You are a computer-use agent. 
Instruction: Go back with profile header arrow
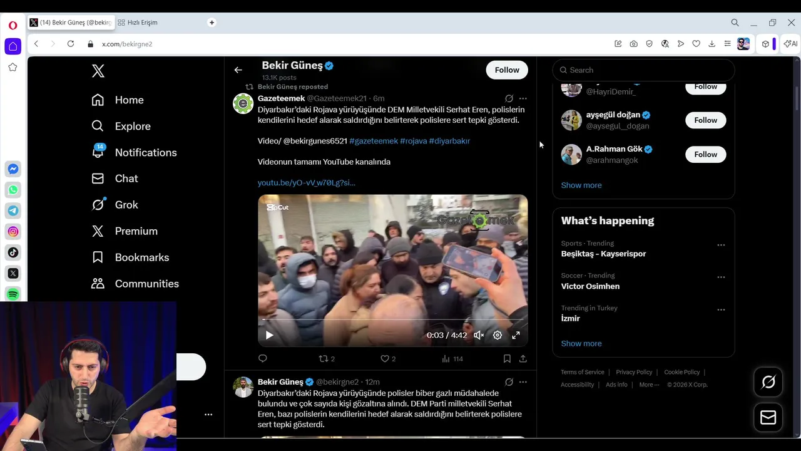tap(238, 70)
